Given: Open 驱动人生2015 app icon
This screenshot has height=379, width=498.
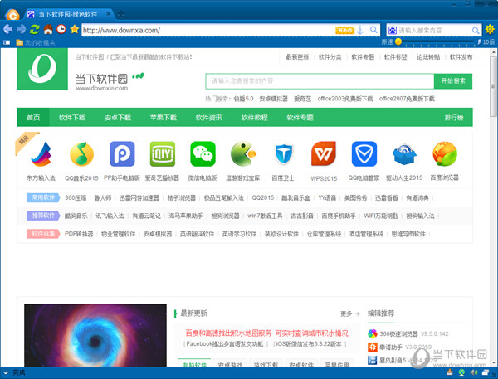Looking at the screenshot, I should point(404,154).
